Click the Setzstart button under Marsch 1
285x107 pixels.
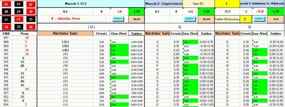pyautogui.click(x=118, y=19)
